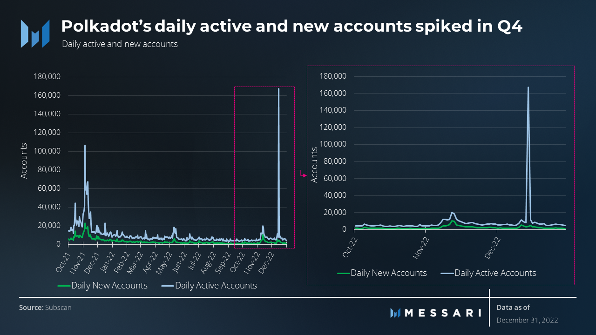This screenshot has width=596, height=335.
Task: Click the Subscan source text
Action: 58,308
